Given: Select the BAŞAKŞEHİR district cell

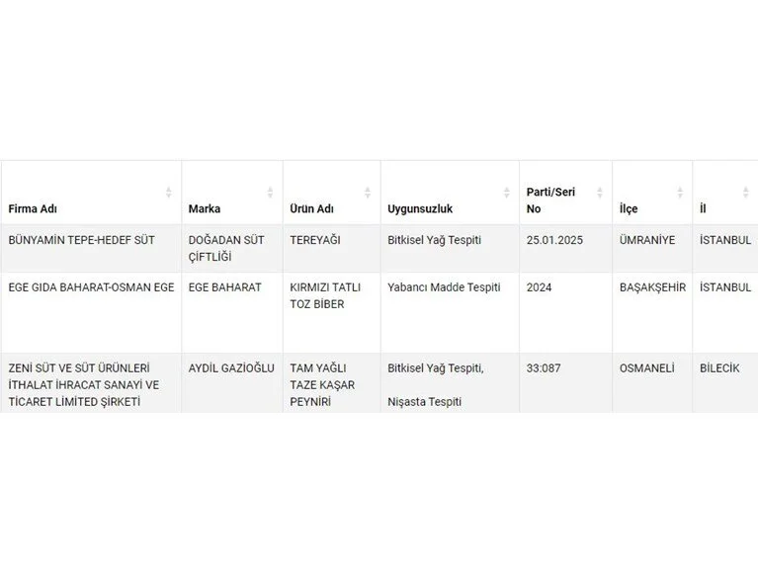Looking at the screenshot, I should coord(653,287).
